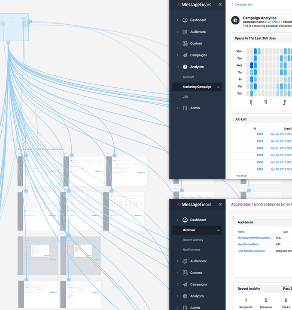Click the Campaigns paper plane icon in Campaign Analytics sidebar
Screen dimensions: 292x310
point(185,55)
